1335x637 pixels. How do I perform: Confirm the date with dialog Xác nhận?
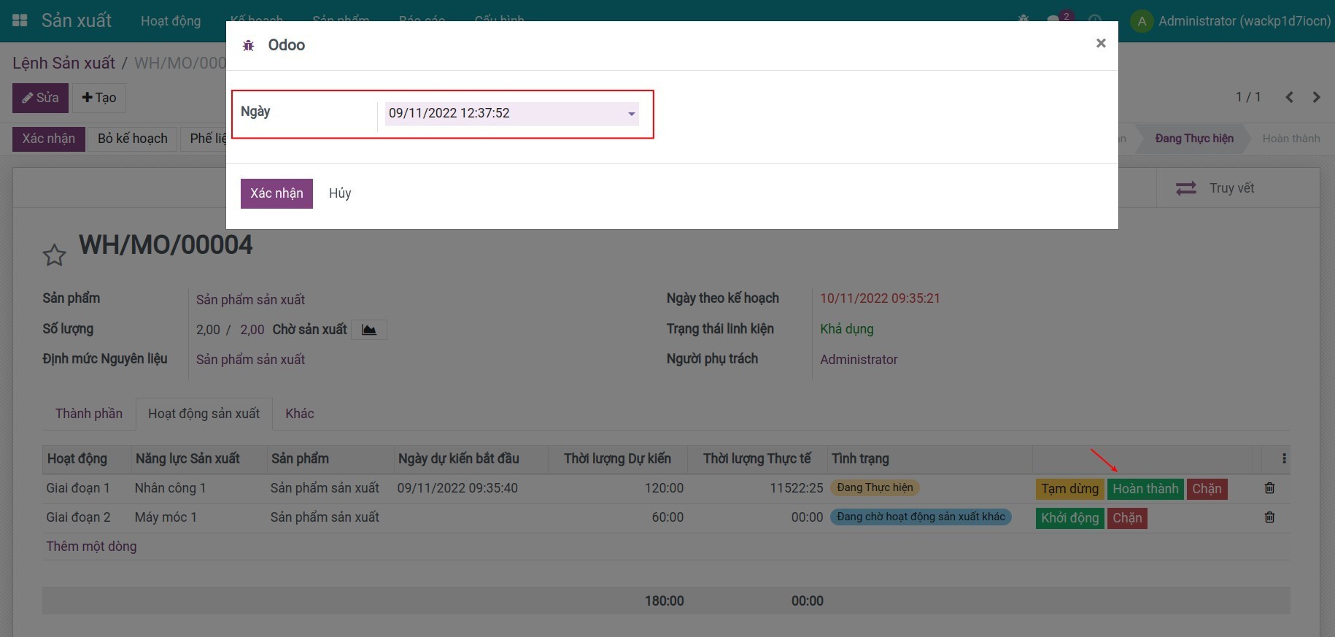276,193
